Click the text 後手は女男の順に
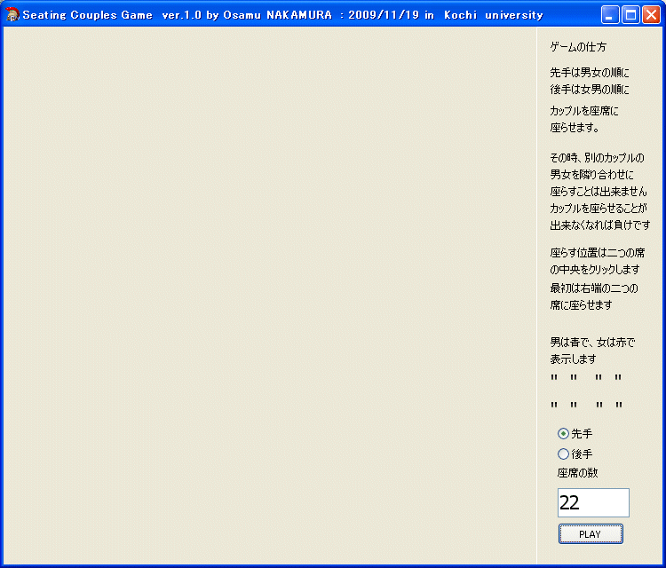Viewport: 666px width, 568px height. (590, 90)
